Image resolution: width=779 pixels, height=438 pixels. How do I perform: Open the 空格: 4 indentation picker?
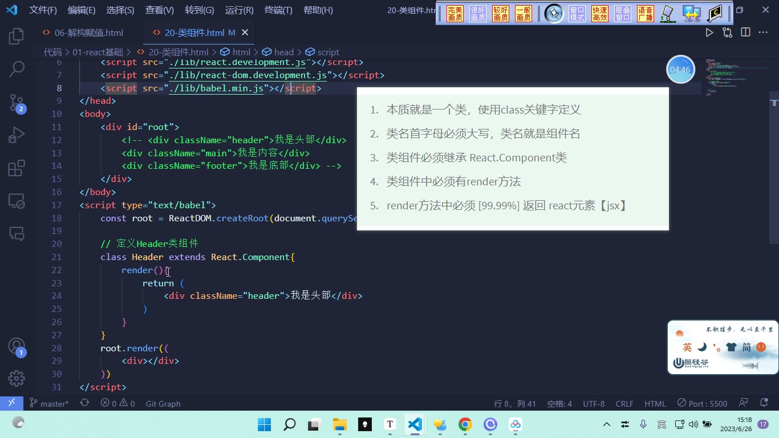[559, 404]
